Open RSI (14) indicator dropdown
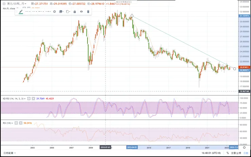This screenshot has height=157, width=251. coord(12,123)
